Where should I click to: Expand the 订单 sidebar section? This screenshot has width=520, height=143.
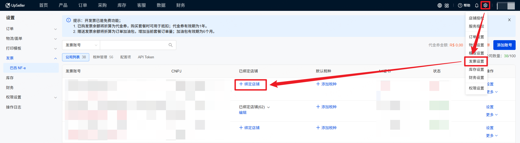click(x=31, y=29)
